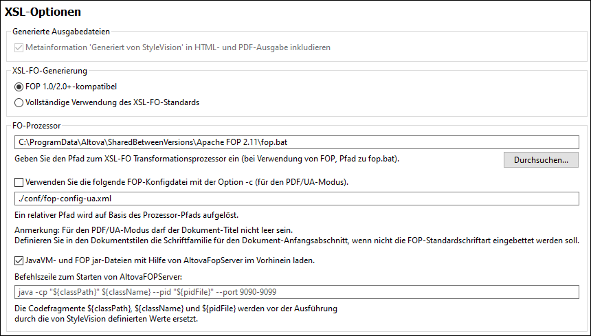Click the Generierte Ausgabedateien group label

click(x=61, y=31)
